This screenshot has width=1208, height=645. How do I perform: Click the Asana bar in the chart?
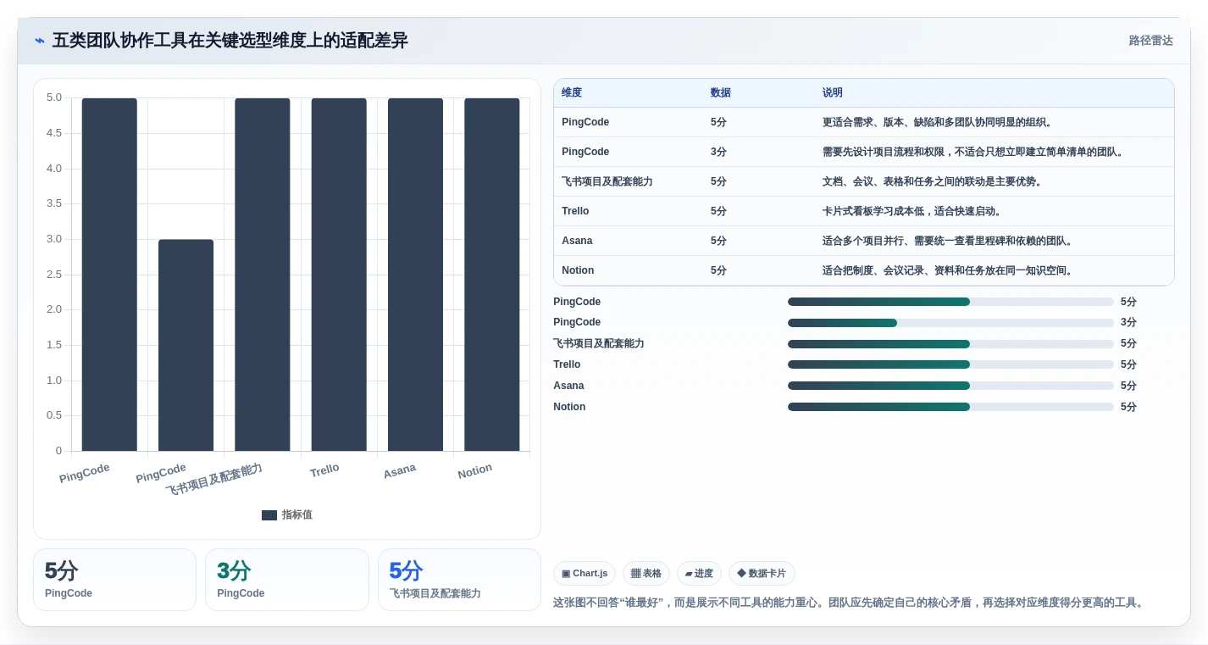point(415,275)
